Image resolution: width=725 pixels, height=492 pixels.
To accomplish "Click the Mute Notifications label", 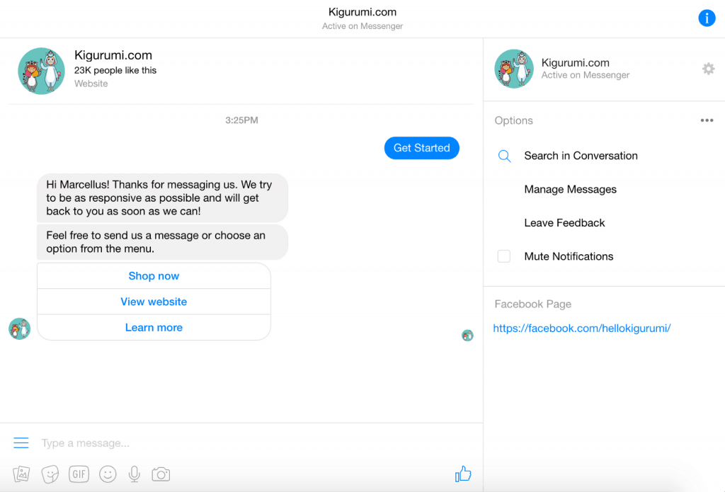I will (x=569, y=256).
